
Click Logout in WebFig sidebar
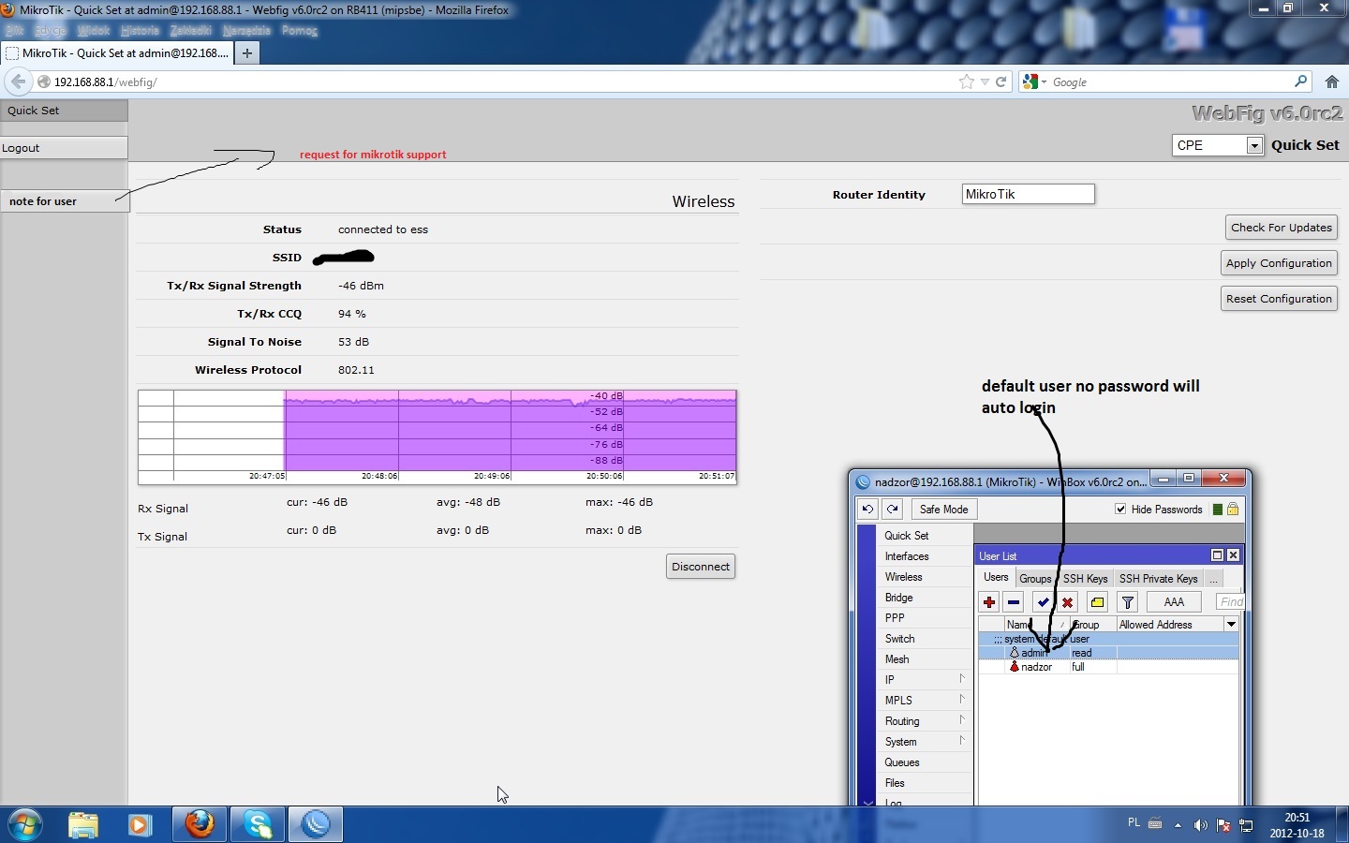point(64,148)
